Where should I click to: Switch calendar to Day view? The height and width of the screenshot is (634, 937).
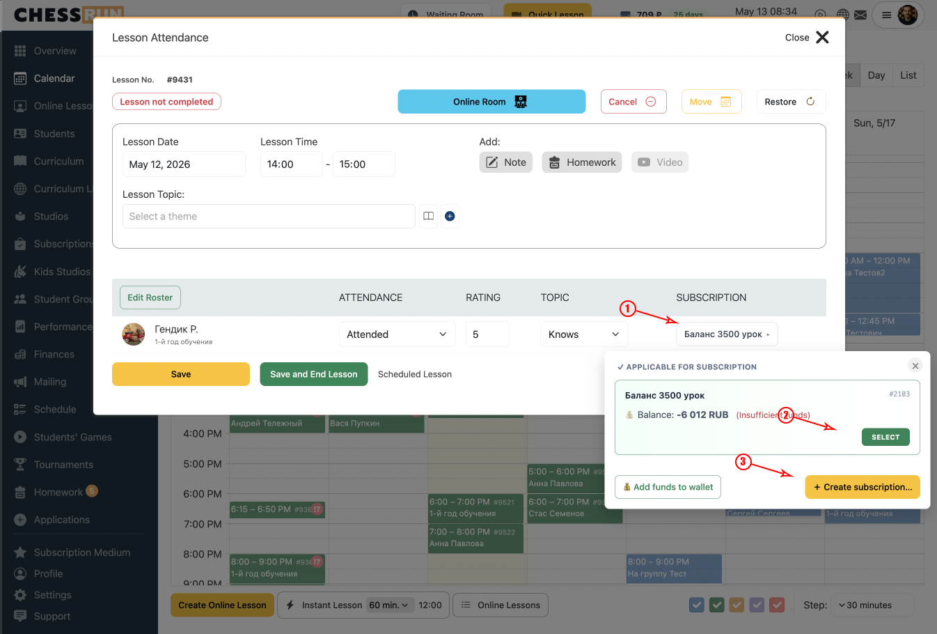pyautogui.click(x=876, y=75)
